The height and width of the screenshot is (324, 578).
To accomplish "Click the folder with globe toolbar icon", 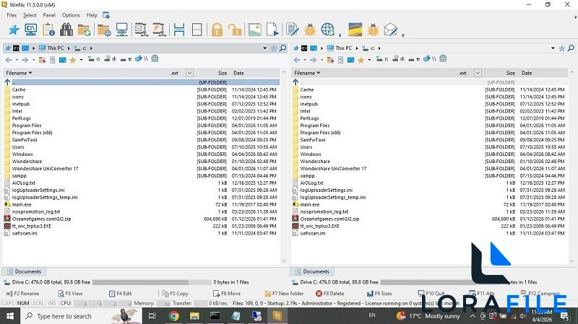I will 104,30.
